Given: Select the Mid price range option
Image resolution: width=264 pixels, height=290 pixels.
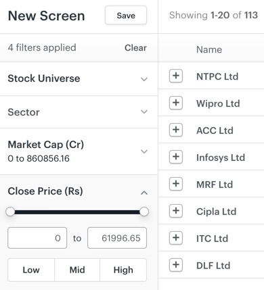Looking at the screenshot, I should point(77,270).
